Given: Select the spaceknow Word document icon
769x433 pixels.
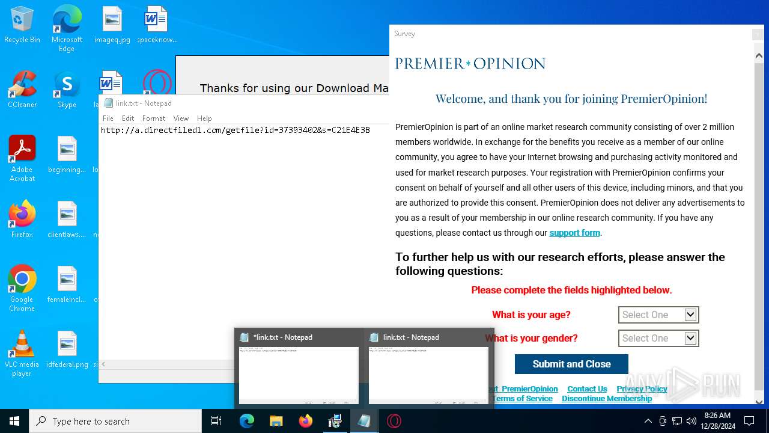Looking at the screenshot, I should 157,25.
